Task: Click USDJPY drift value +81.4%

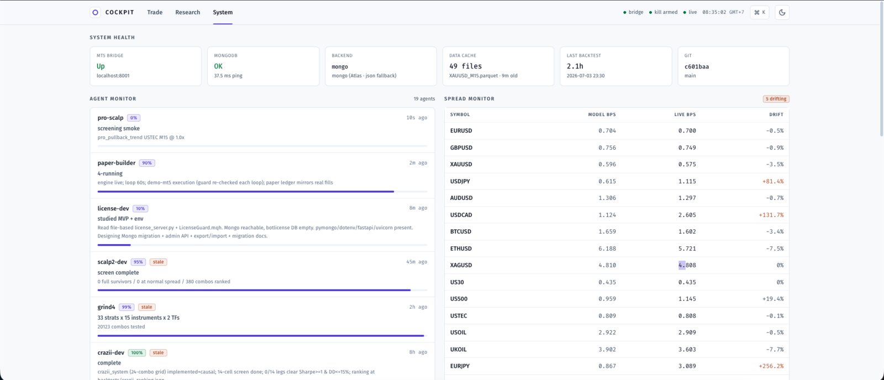Action: pyautogui.click(x=773, y=181)
